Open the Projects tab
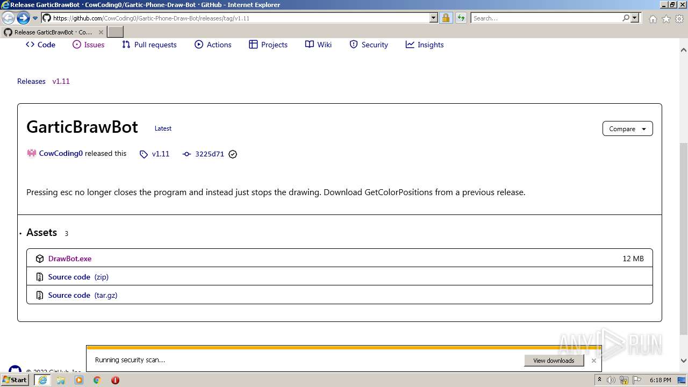The width and height of the screenshot is (688, 387). coord(268,45)
